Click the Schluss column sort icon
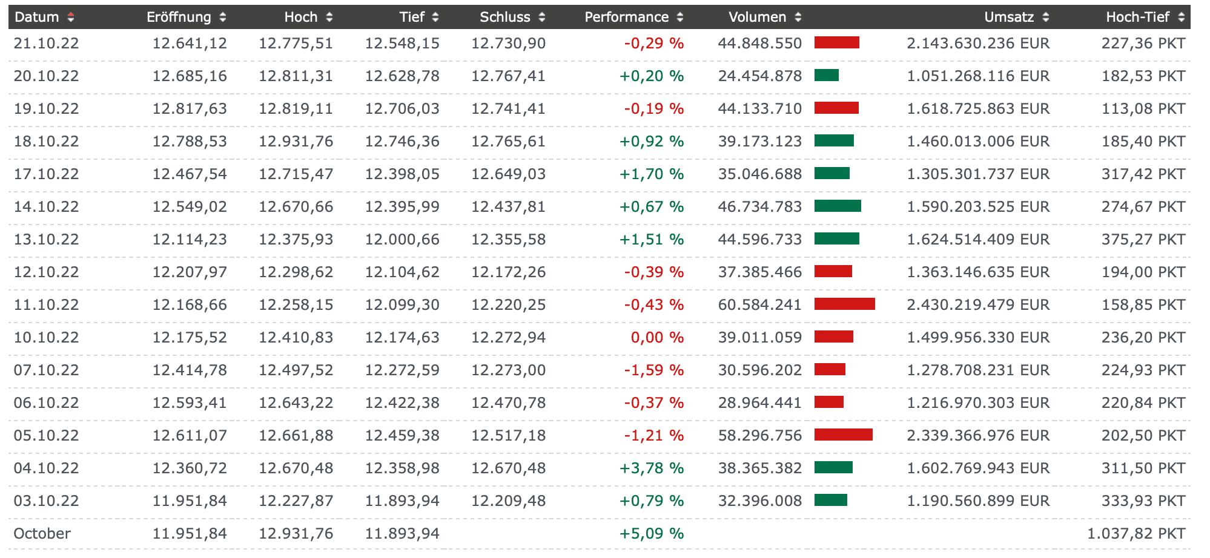This screenshot has width=1210, height=558. pos(542,18)
